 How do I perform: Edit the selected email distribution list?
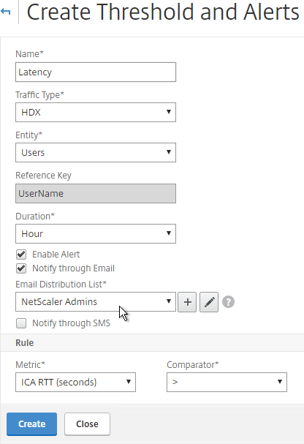pos(209,302)
